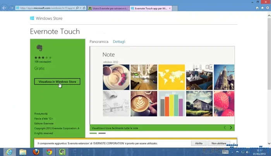This screenshot has width=271, height=156.
Task: Click the Evernote elephant app icon
Action: click(x=39, y=48)
